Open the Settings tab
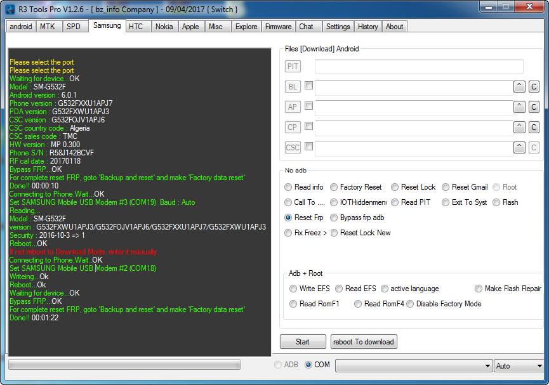549x385 pixels. coord(338,27)
